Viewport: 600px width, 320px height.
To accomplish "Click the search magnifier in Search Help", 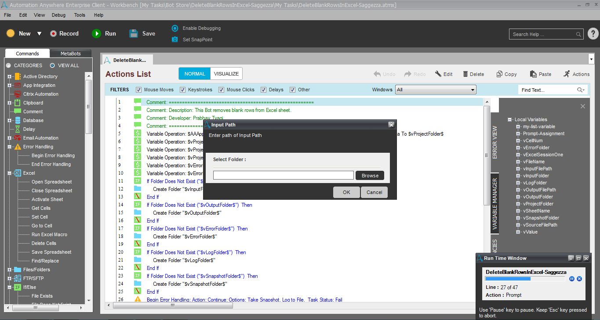I will coord(579,34).
